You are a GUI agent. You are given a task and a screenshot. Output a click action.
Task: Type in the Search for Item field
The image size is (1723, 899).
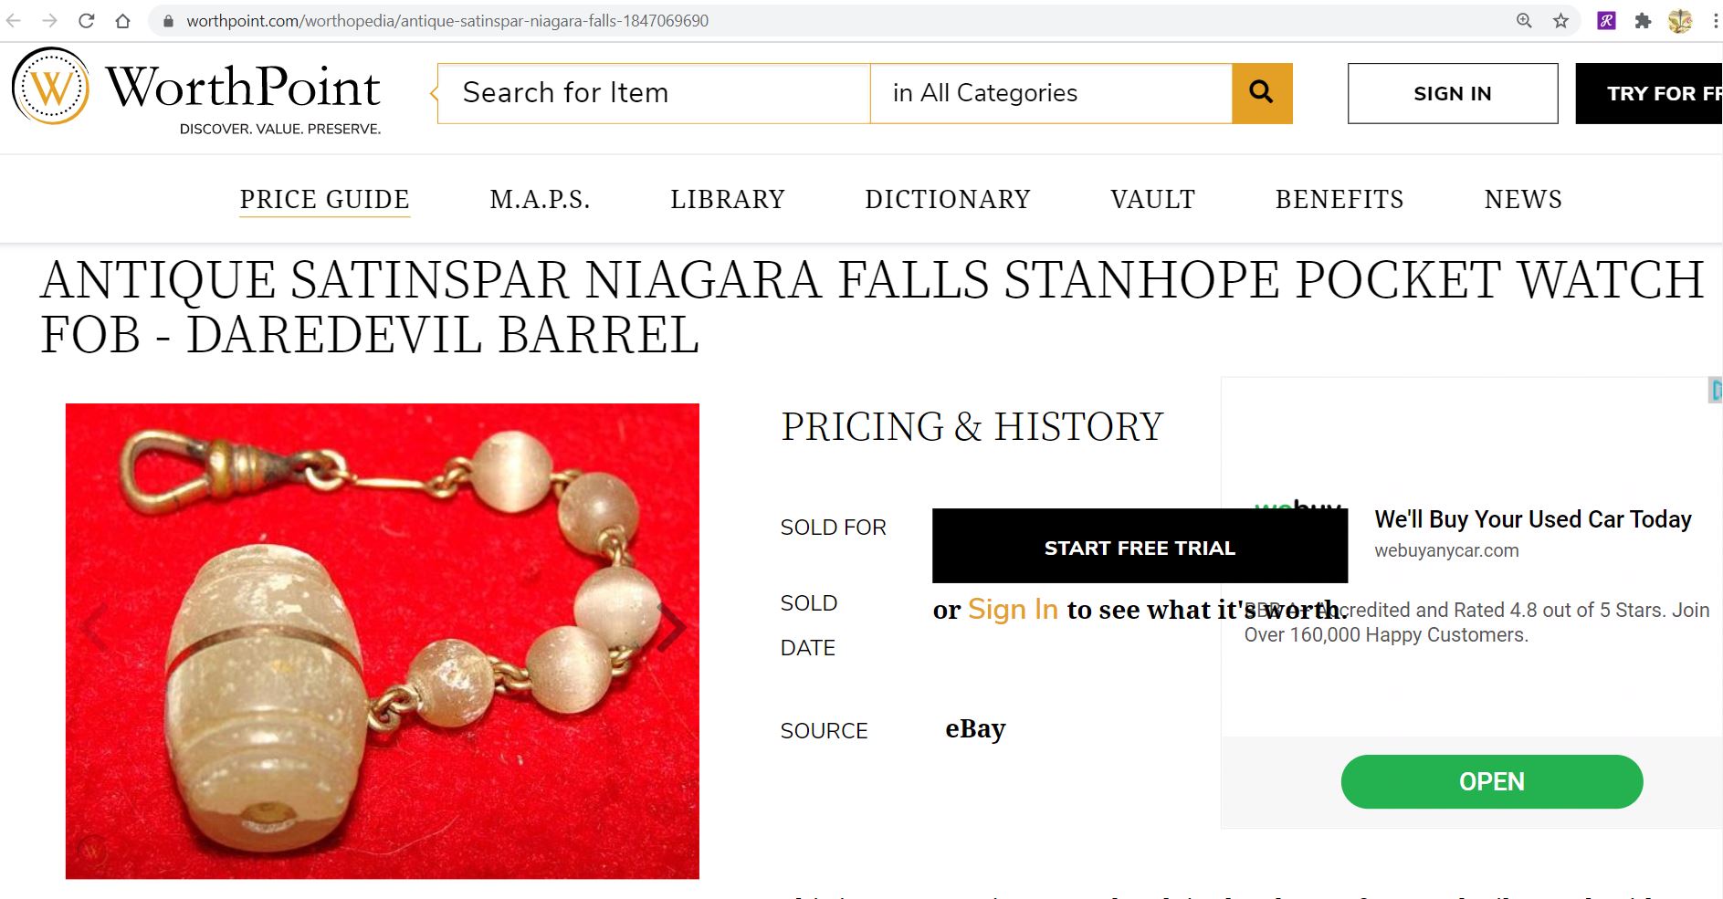pos(654,92)
